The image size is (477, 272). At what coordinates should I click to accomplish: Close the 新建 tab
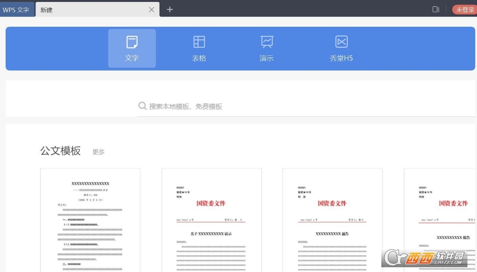[152, 10]
